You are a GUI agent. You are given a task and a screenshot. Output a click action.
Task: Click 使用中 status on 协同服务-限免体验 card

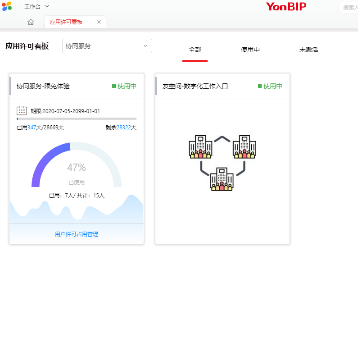(124, 86)
